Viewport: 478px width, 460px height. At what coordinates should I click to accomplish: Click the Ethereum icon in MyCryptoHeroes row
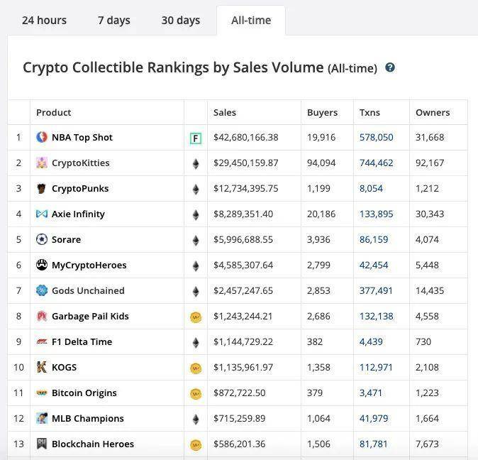pyautogui.click(x=196, y=266)
